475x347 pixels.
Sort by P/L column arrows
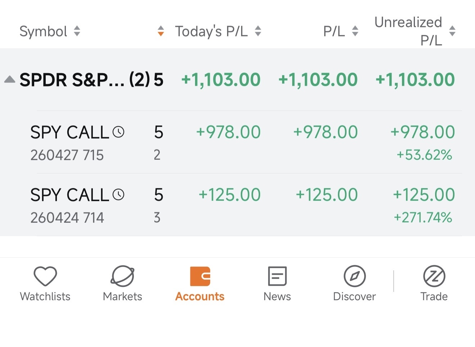pyautogui.click(x=355, y=31)
